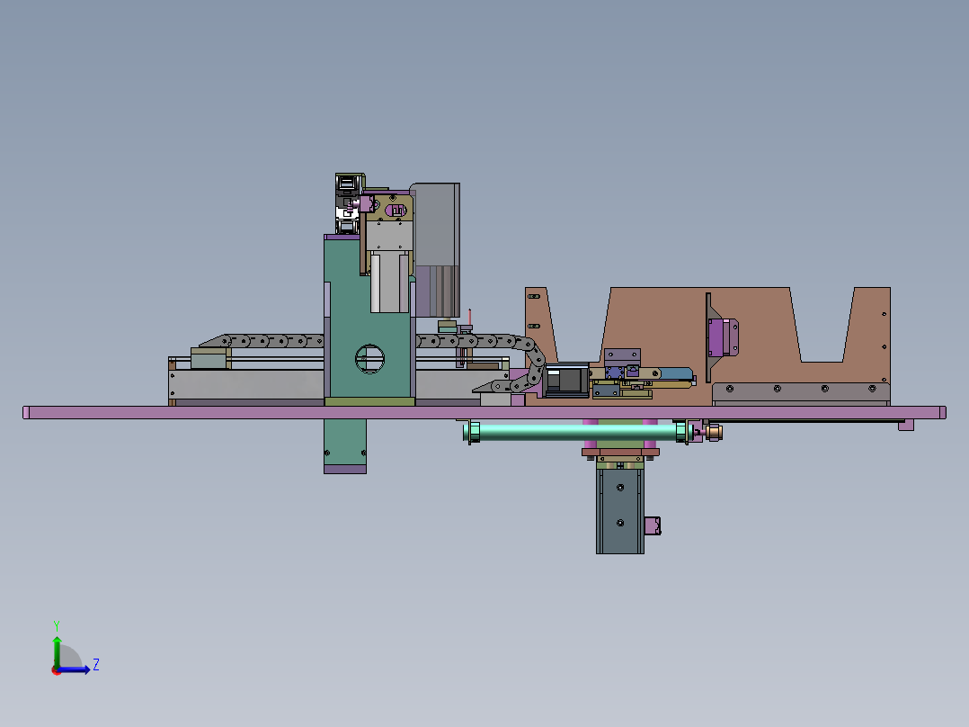
Task: Select the large grey motor housing at top
Action: point(437,250)
